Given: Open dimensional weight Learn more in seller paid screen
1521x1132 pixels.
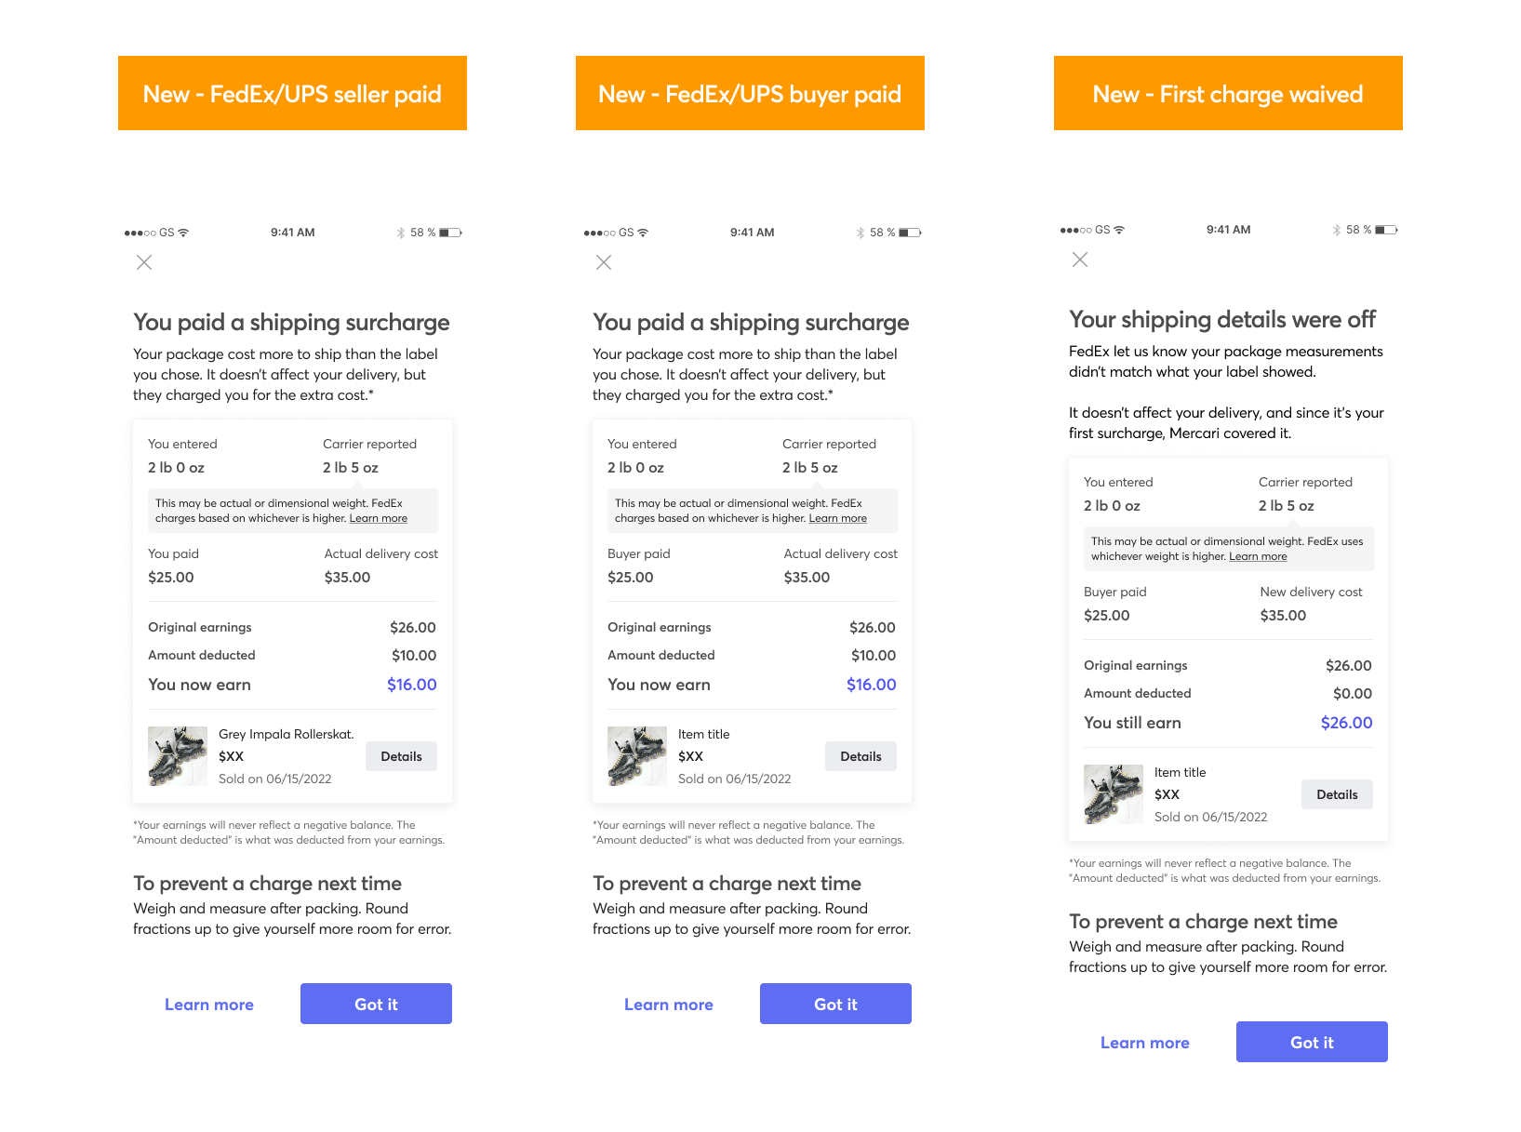Looking at the screenshot, I should pyautogui.click(x=379, y=519).
